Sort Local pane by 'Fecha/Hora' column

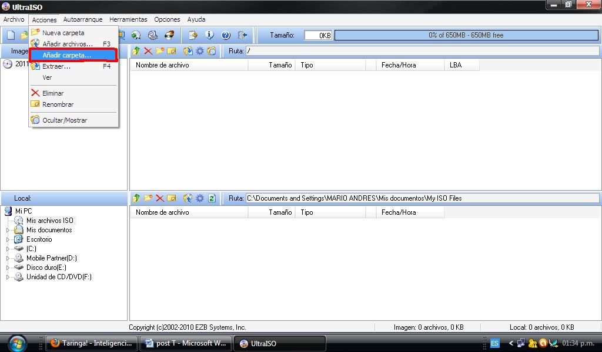pyautogui.click(x=410, y=212)
